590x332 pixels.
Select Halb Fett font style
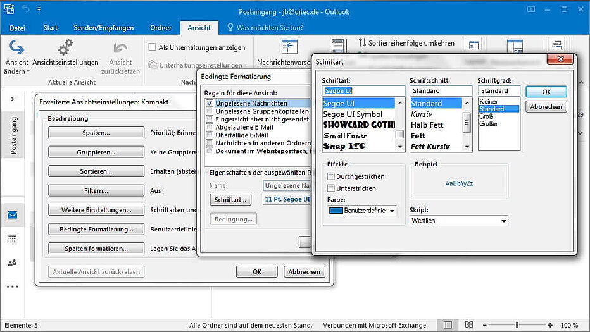427,125
